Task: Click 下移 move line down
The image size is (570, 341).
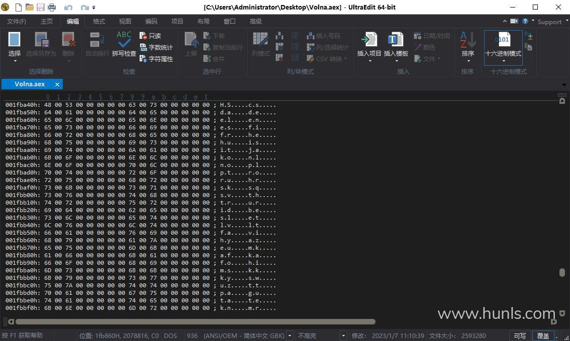Action: coord(214,36)
